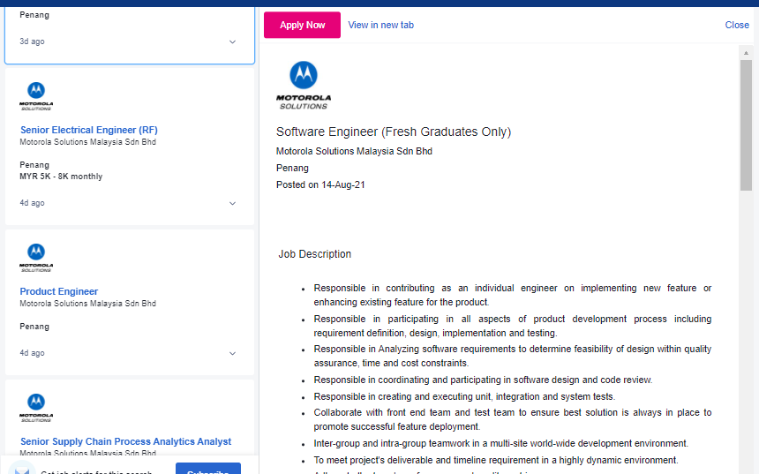This screenshot has height=474, width=759.
Task: Click bullet about creating and executing unit tests
Action: (x=464, y=396)
